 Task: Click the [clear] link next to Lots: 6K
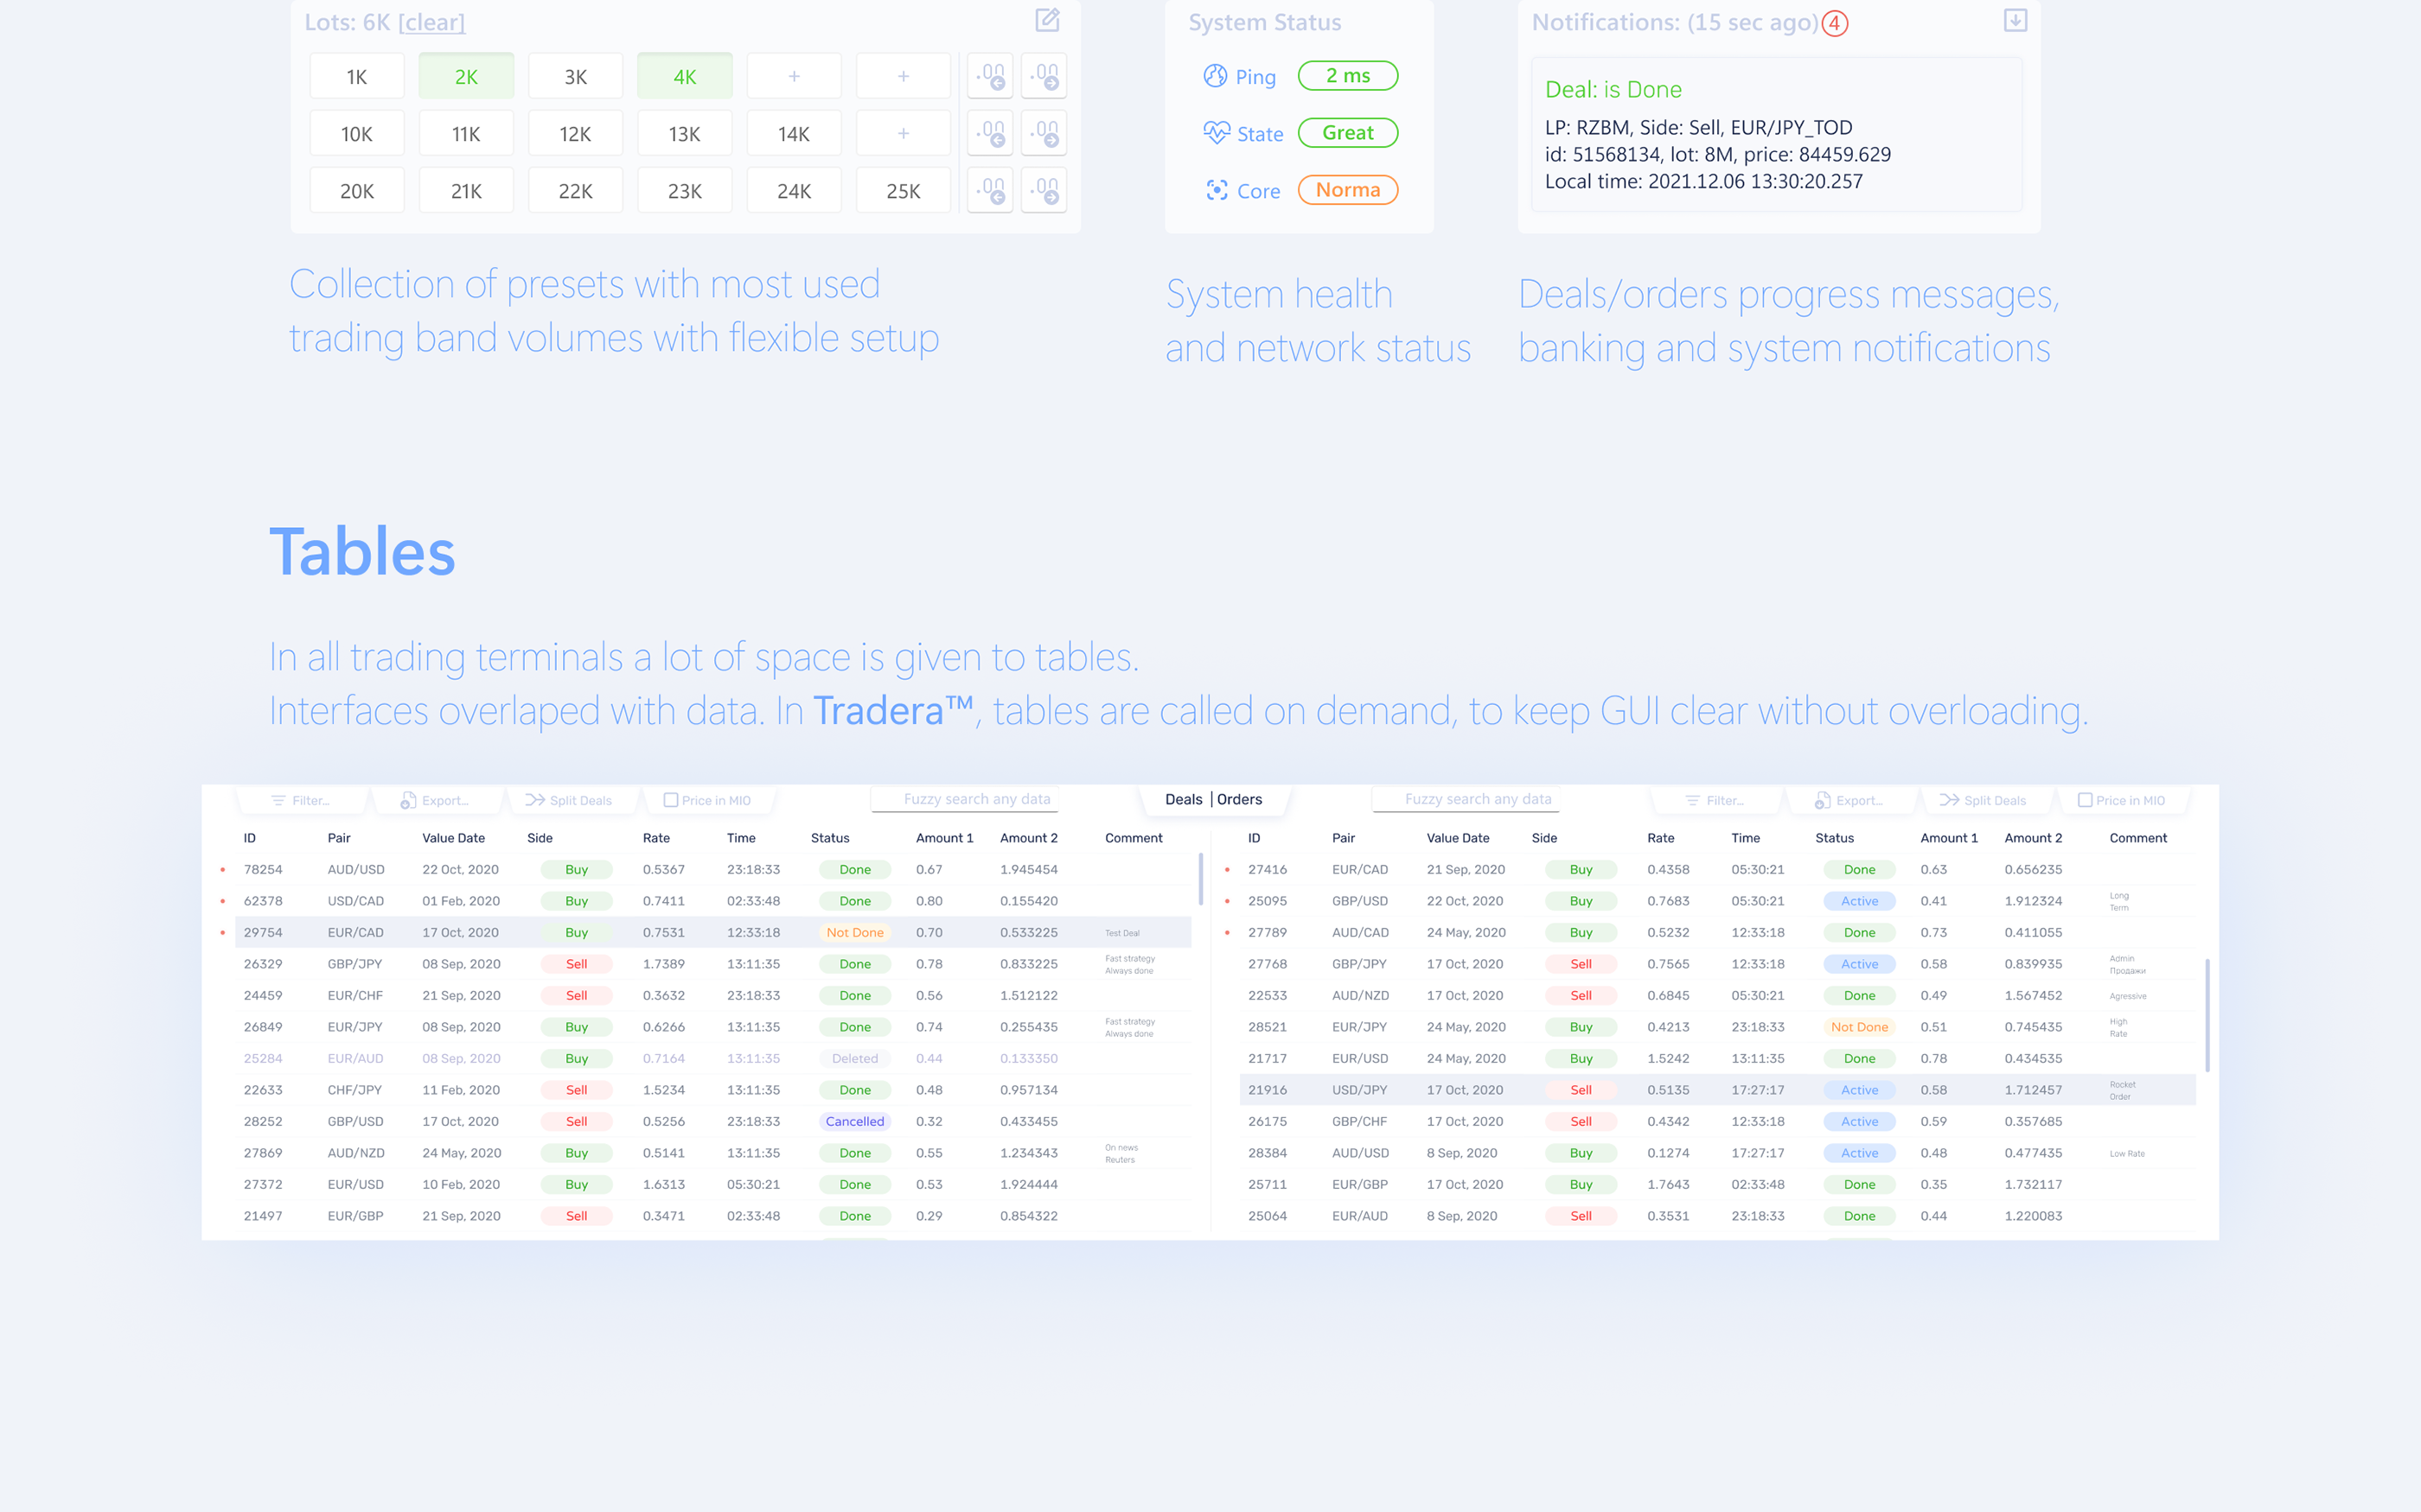pyautogui.click(x=432, y=22)
